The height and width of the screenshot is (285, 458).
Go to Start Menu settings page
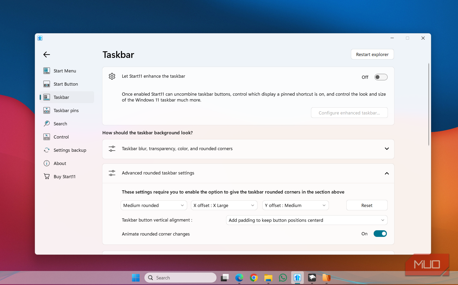click(x=67, y=71)
